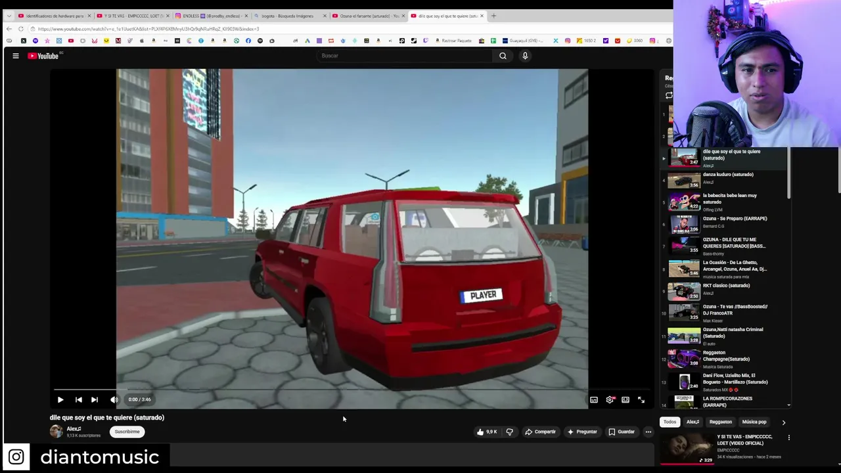Enter fullscreen mode on the video

641,399
